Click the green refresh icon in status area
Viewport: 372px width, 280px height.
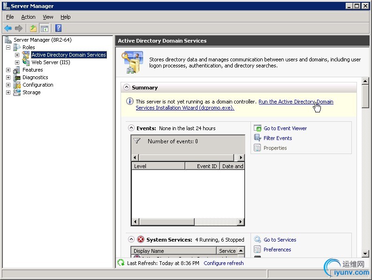121,263
